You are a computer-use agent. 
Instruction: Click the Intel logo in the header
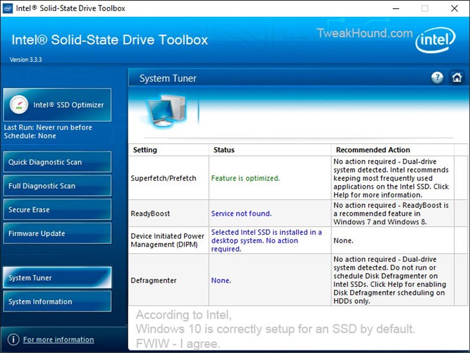pyautogui.click(x=436, y=40)
